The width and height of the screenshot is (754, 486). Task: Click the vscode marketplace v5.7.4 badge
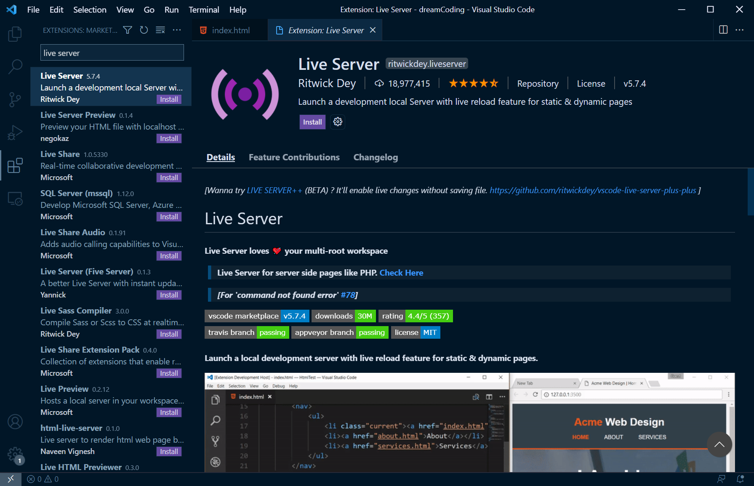point(257,316)
